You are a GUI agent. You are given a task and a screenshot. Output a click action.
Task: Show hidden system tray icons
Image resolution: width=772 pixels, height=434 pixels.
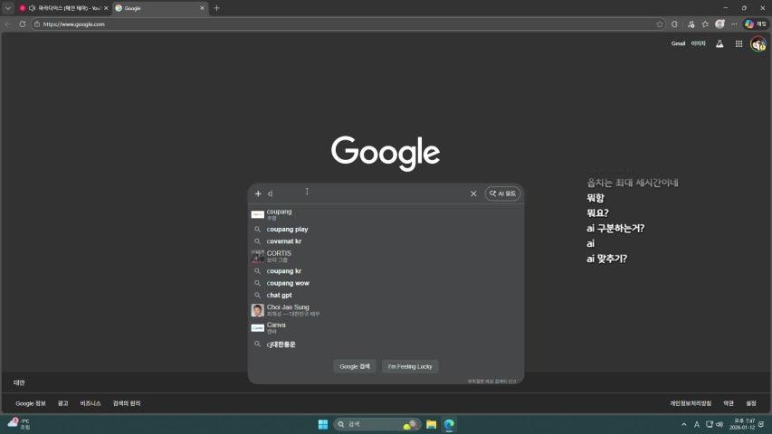(x=684, y=424)
